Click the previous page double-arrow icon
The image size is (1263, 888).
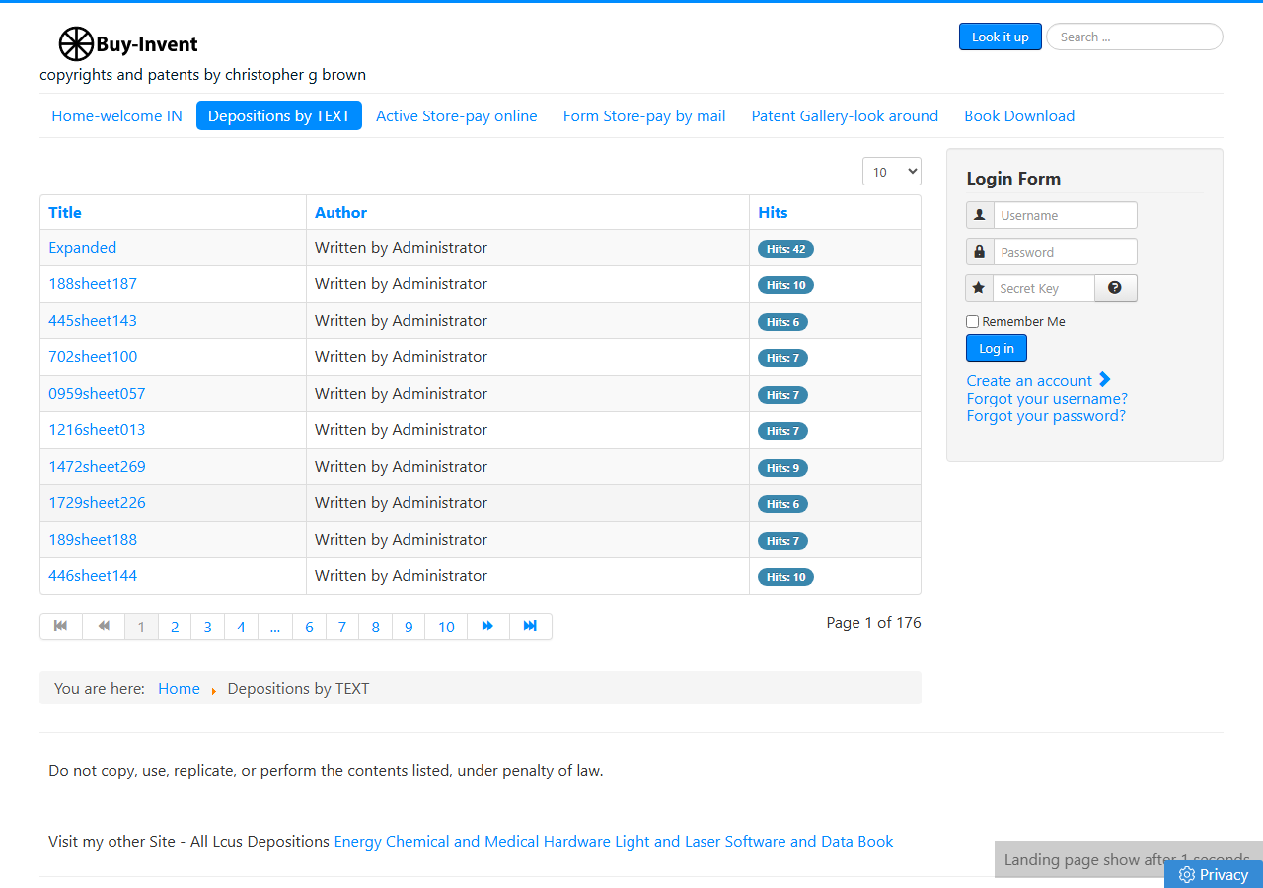104,627
